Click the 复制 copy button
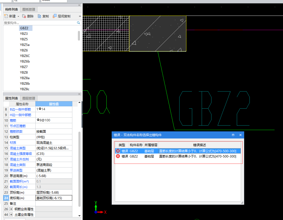 [x=43, y=16]
